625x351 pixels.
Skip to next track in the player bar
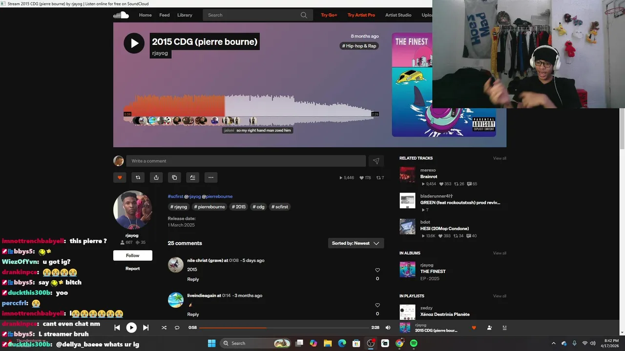[x=146, y=328]
